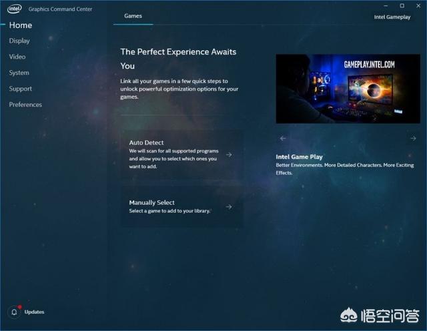Click the Intel logo icon
The height and width of the screenshot is (331, 427).
pos(15,9)
